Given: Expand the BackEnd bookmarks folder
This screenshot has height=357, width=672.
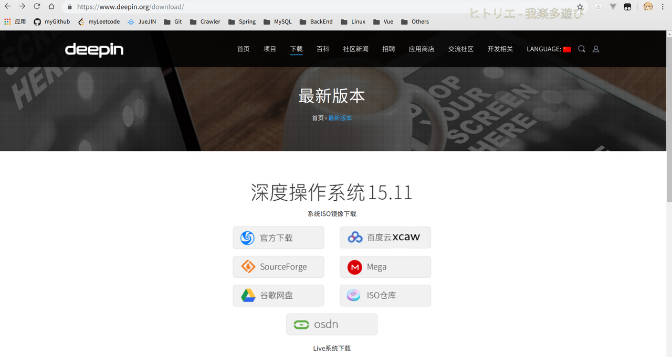Looking at the screenshot, I should (x=316, y=21).
